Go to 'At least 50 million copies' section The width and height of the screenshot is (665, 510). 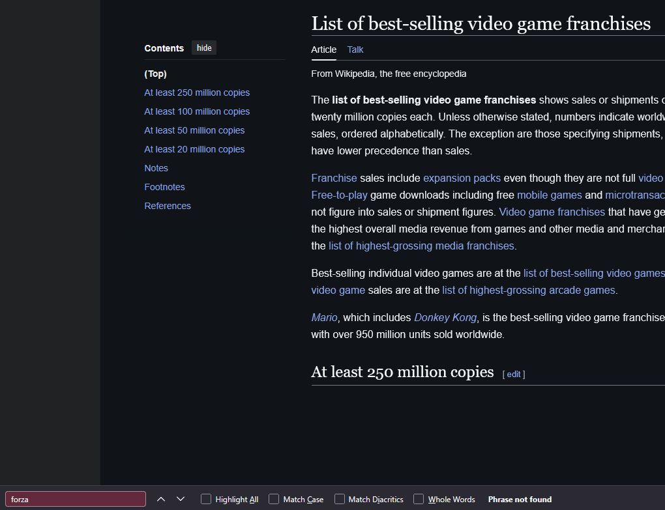pos(194,130)
